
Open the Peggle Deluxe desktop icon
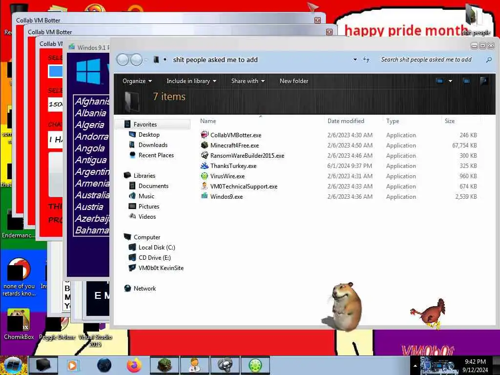(x=58, y=329)
